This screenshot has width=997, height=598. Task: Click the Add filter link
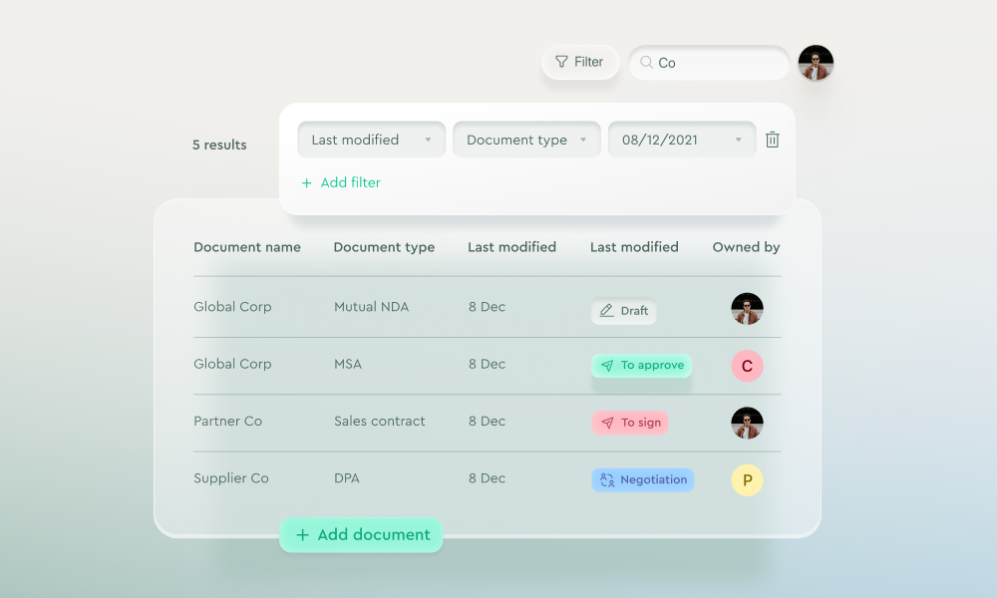(x=349, y=182)
